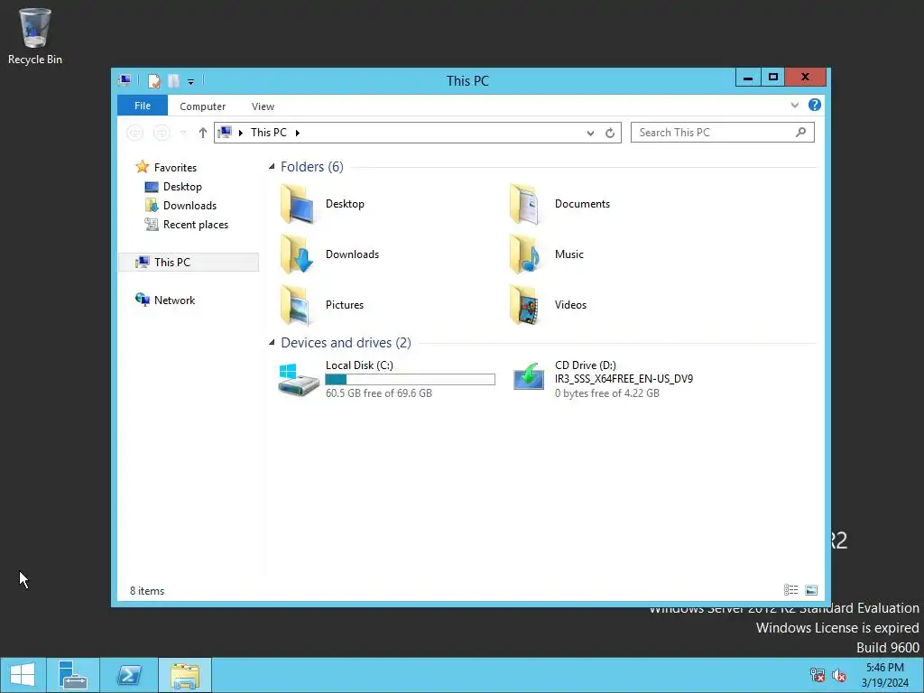Click the Local Disk (C:) usage bar
The width and height of the screenshot is (924, 693).
pos(411,380)
